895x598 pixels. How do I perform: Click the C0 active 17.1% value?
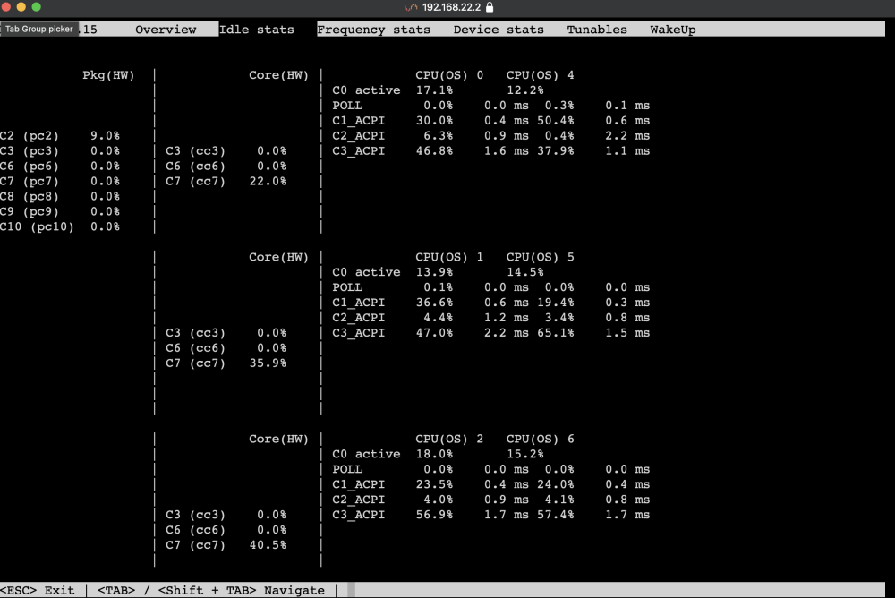click(x=434, y=90)
